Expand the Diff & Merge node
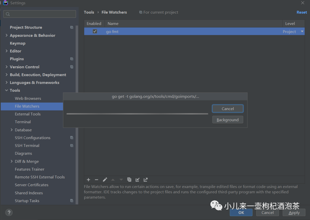The width and height of the screenshot is (310, 220). (11, 161)
